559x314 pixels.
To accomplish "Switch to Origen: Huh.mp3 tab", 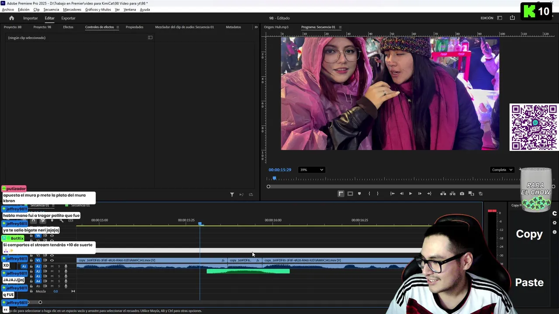I will pos(276,27).
